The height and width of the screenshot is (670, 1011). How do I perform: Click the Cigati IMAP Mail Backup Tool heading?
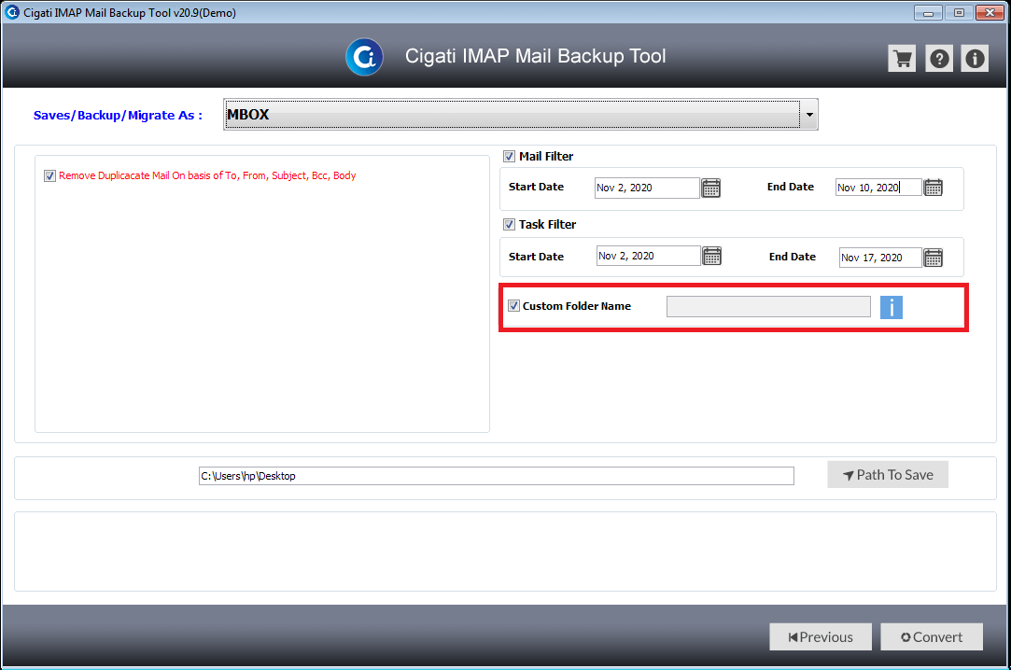click(x=535, y=57)
